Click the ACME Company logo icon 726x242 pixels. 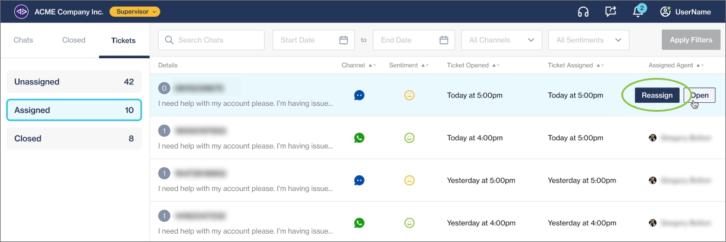21,12
